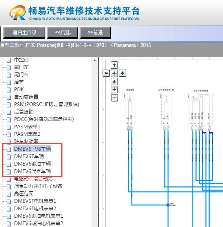Click the document icon next to PDK
223x227 pixels.
(9, 90)
